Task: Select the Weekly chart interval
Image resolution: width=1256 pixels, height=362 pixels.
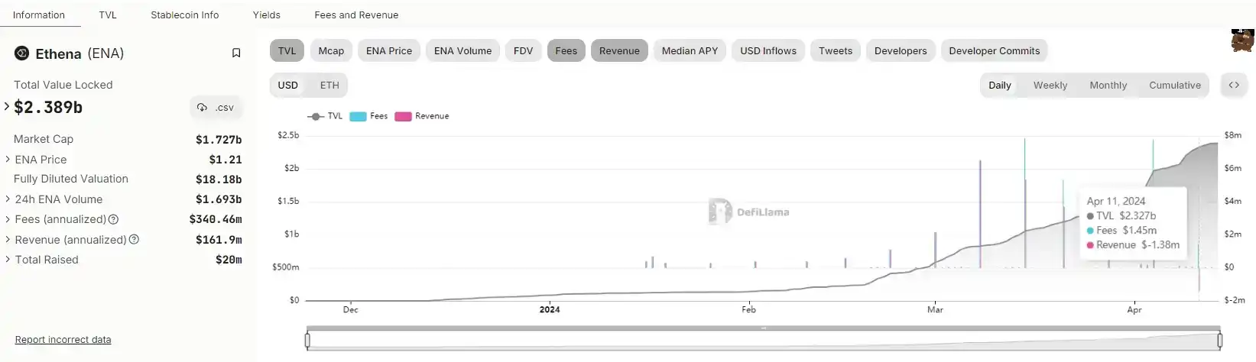Action: coord(1050,86)
